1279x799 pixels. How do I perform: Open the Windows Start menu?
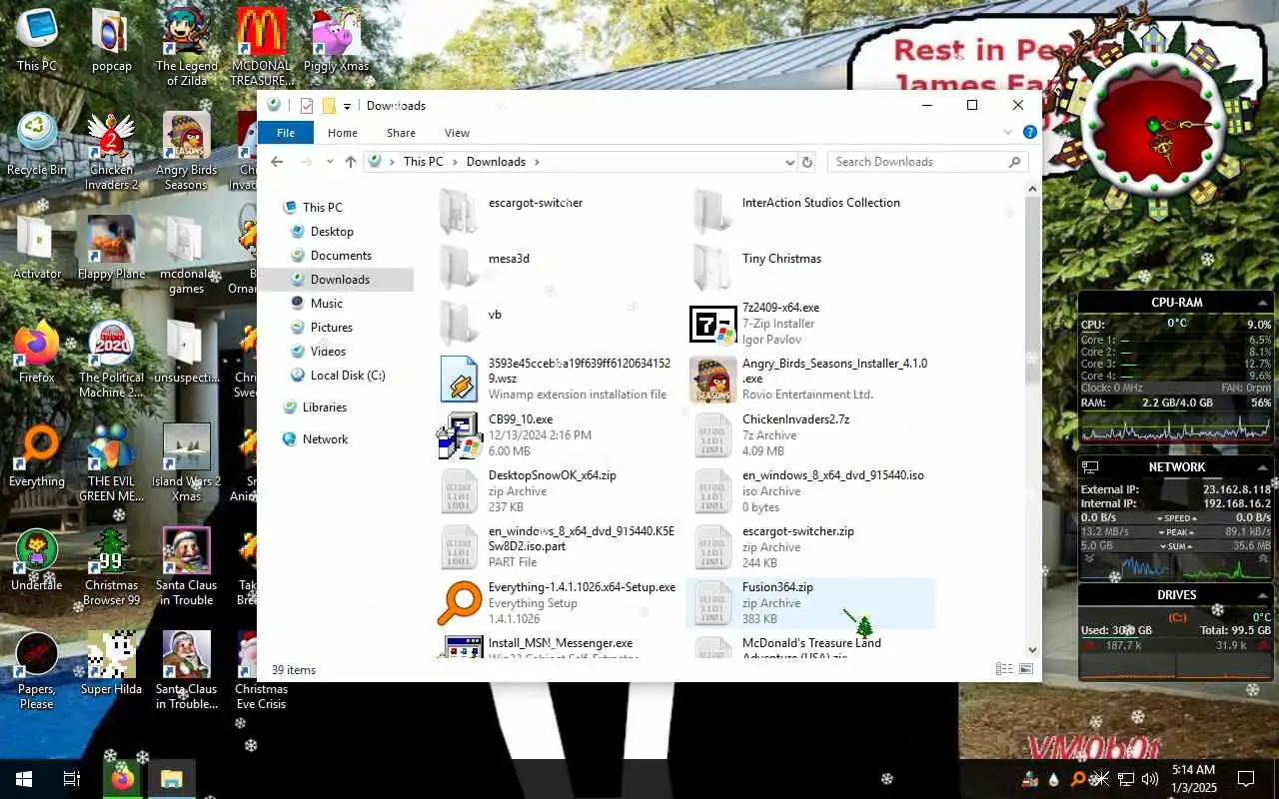(24, 779)
